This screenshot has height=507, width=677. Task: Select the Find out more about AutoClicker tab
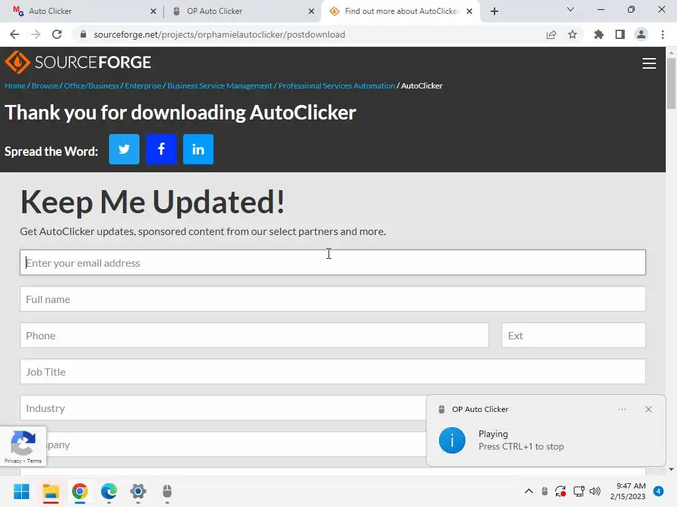pyautogui.click(x=401, y=11)
